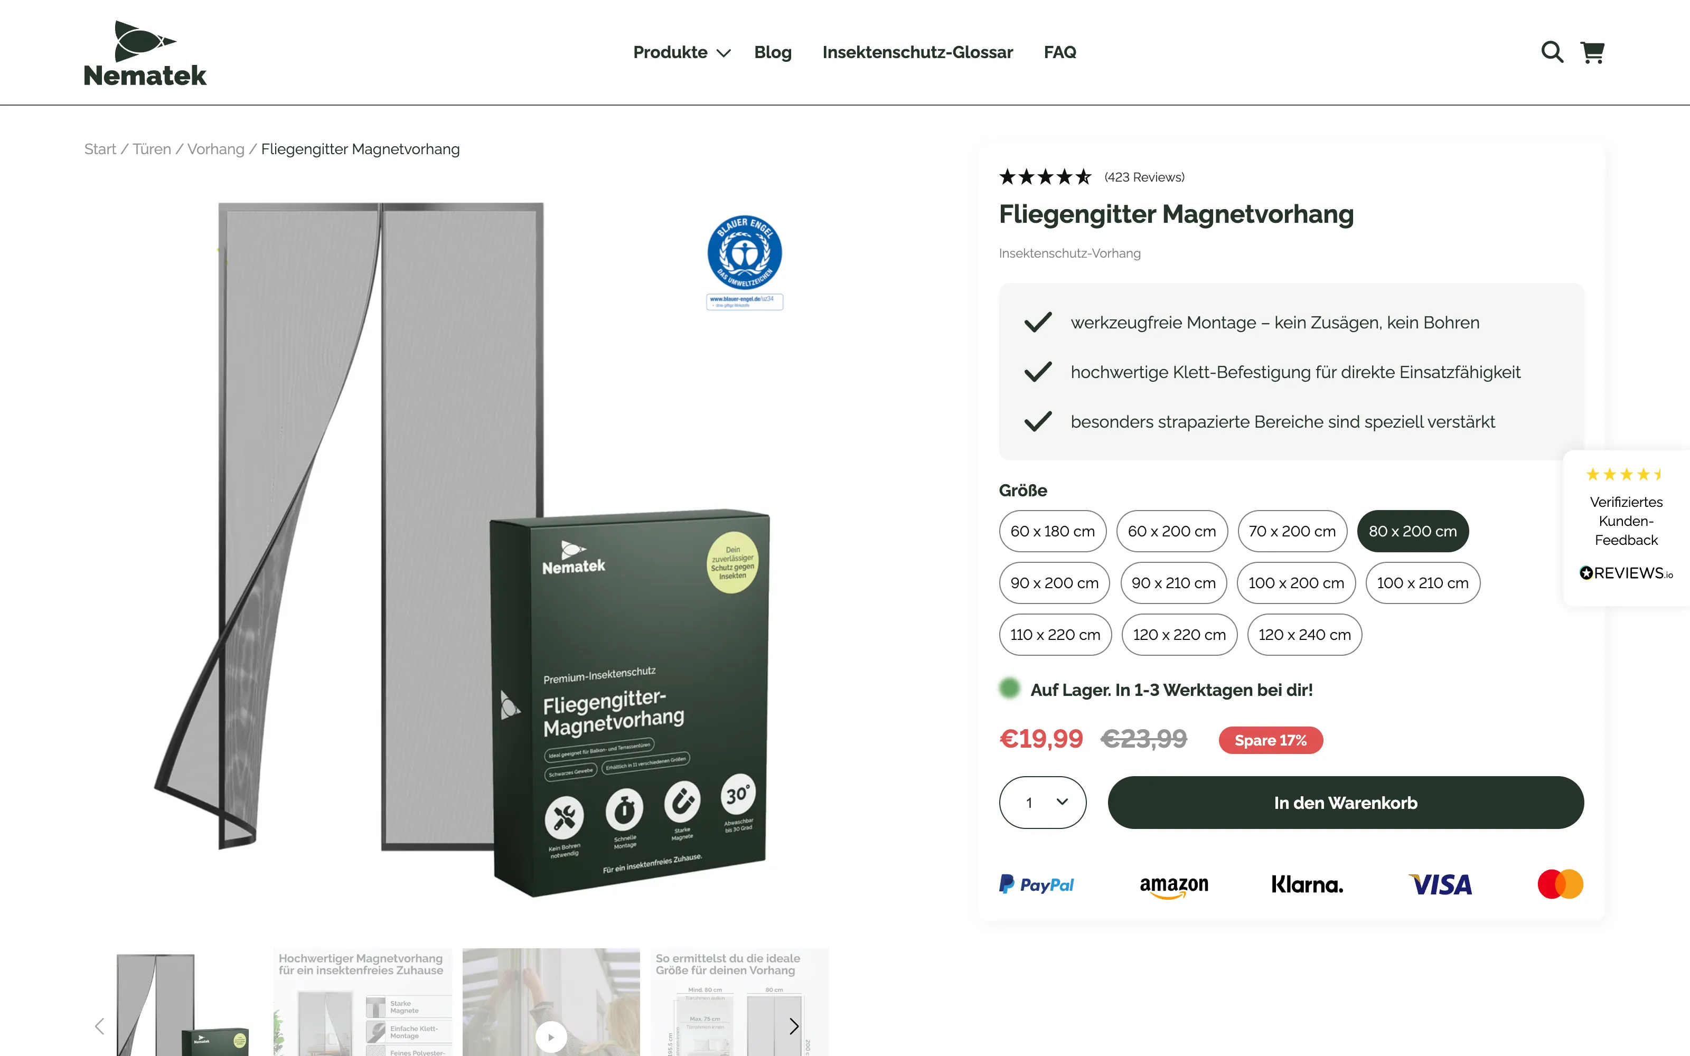The image size is (1690, 1056).
Task: Expand the Produkte dropdown menu
Action: [x=681, y=52]
